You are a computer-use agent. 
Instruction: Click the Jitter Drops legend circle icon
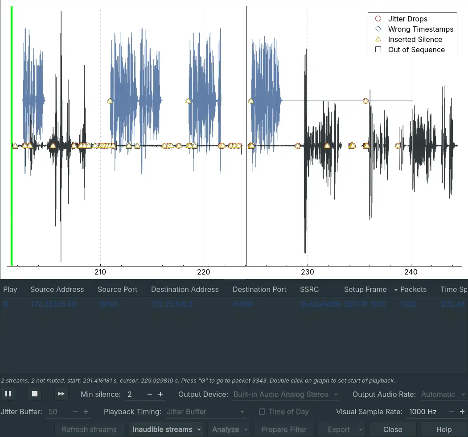pyautogui.click(x=378, y=19)
